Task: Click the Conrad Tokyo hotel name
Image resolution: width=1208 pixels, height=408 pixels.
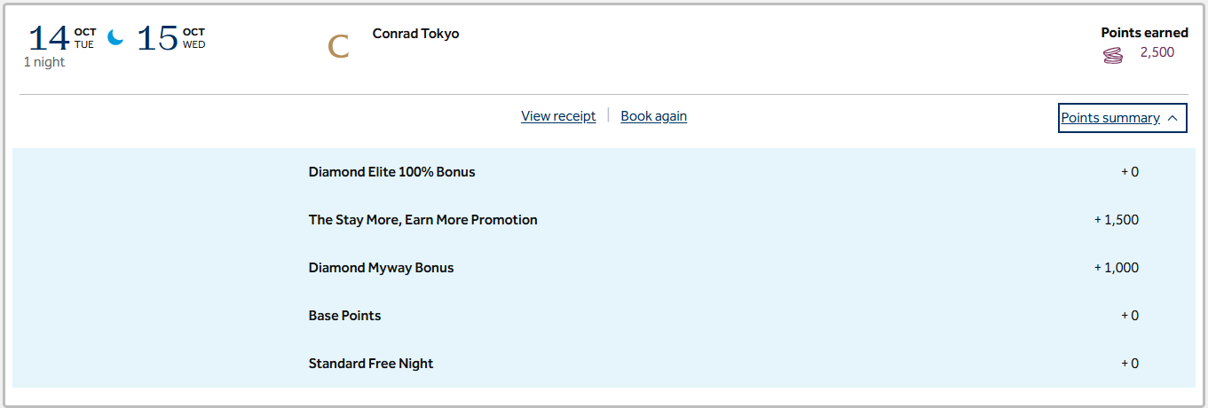Action: pyautogui.click(x=415, y=35)
